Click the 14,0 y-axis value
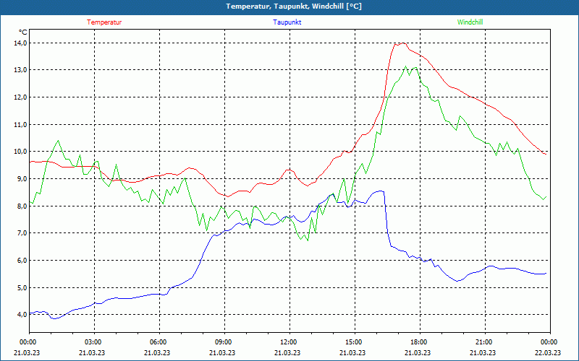 (21, 43)
